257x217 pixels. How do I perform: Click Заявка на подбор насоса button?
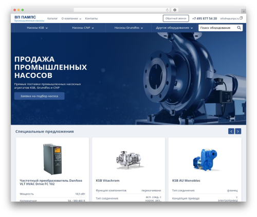point(40,96)
